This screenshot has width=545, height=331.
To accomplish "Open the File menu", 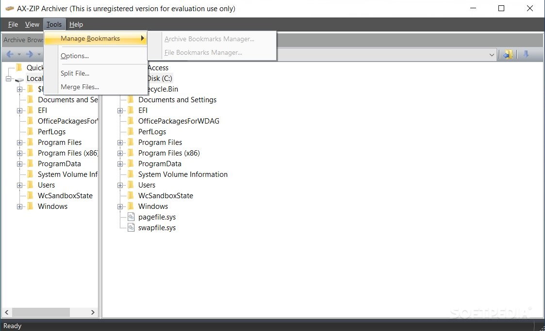I will pyautogui.click(x=13, y=24).
